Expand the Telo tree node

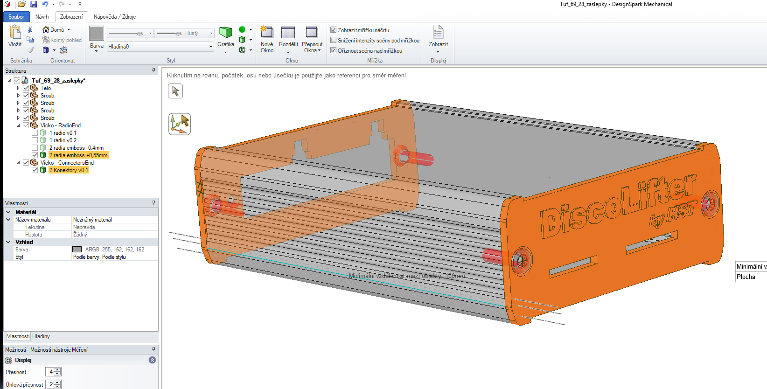coord(18,88)
